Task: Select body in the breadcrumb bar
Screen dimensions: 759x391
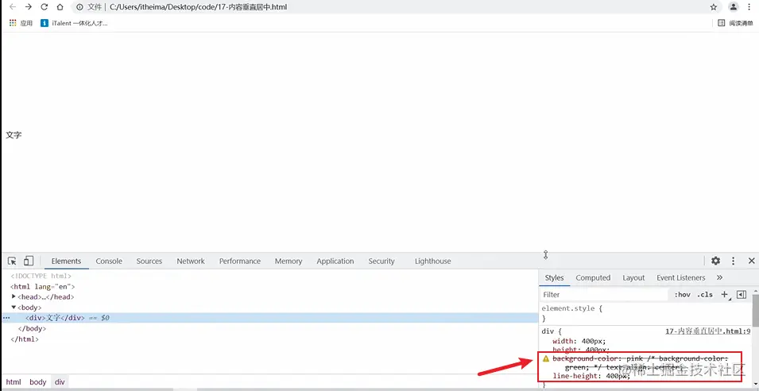Action: [38, 381]
